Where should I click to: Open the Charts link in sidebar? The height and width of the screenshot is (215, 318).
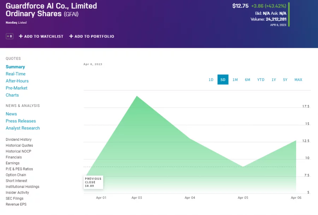12,95
